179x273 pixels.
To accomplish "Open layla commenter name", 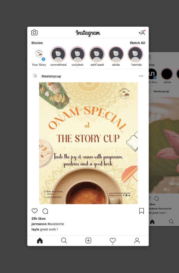I will click(x=35, y=229).
